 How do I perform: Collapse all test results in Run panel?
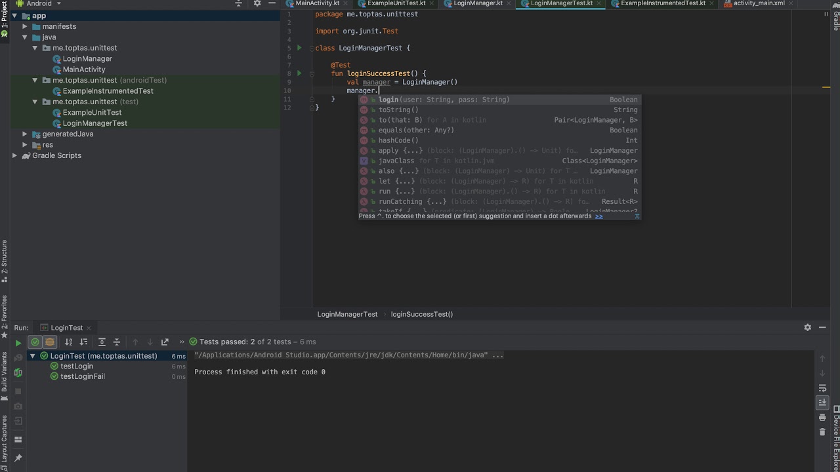[117, 342]
